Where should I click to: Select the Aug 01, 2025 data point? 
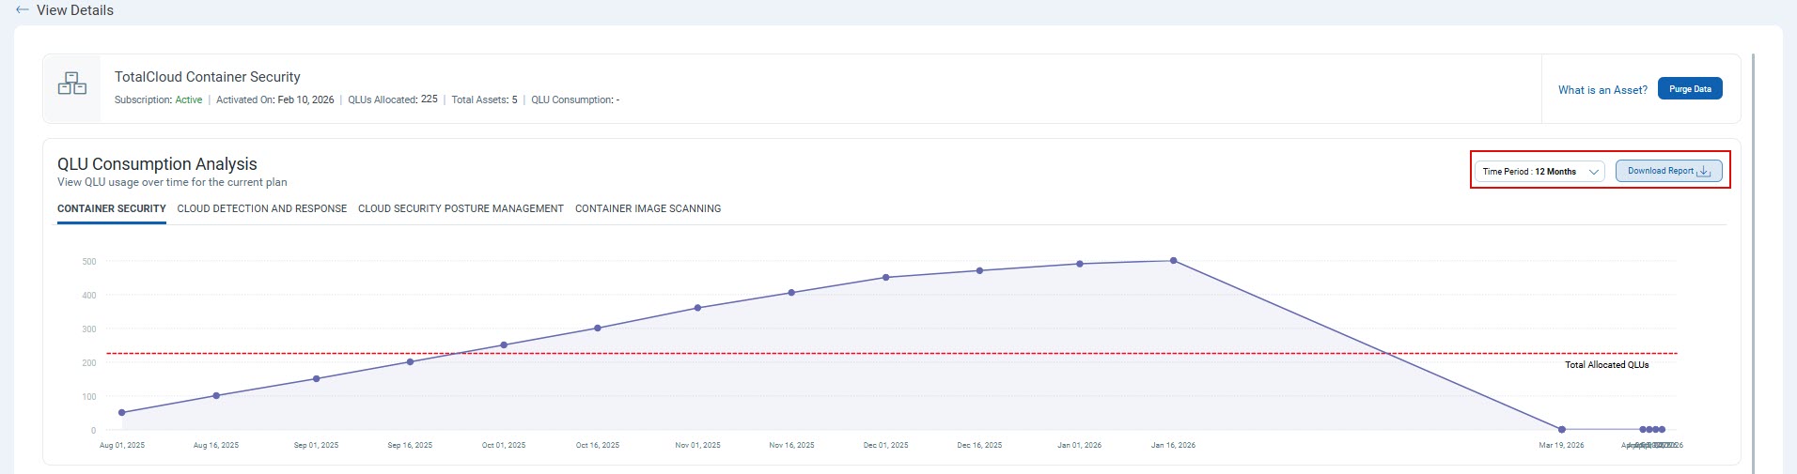coord(122,412)
